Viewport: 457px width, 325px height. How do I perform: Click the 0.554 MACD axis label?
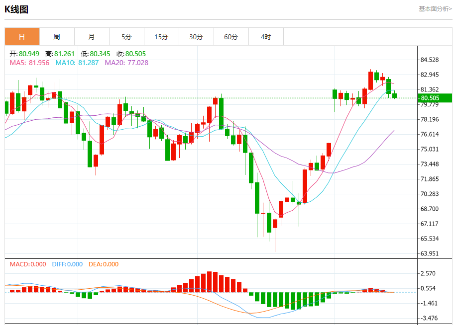(428, 288)
